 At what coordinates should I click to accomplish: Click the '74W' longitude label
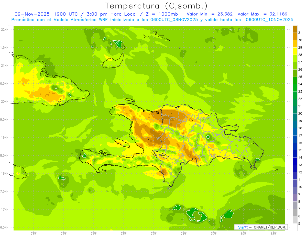[94, 233]
